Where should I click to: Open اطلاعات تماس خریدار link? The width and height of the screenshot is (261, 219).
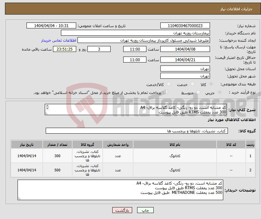tap(59, 40)
